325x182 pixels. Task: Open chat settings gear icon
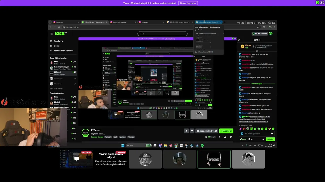point(263,139)
